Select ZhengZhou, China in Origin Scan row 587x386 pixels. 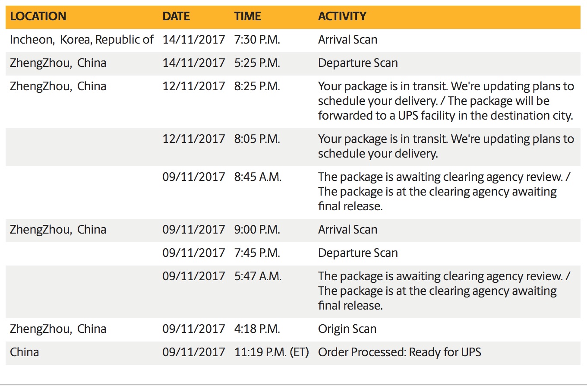[58, 329]
